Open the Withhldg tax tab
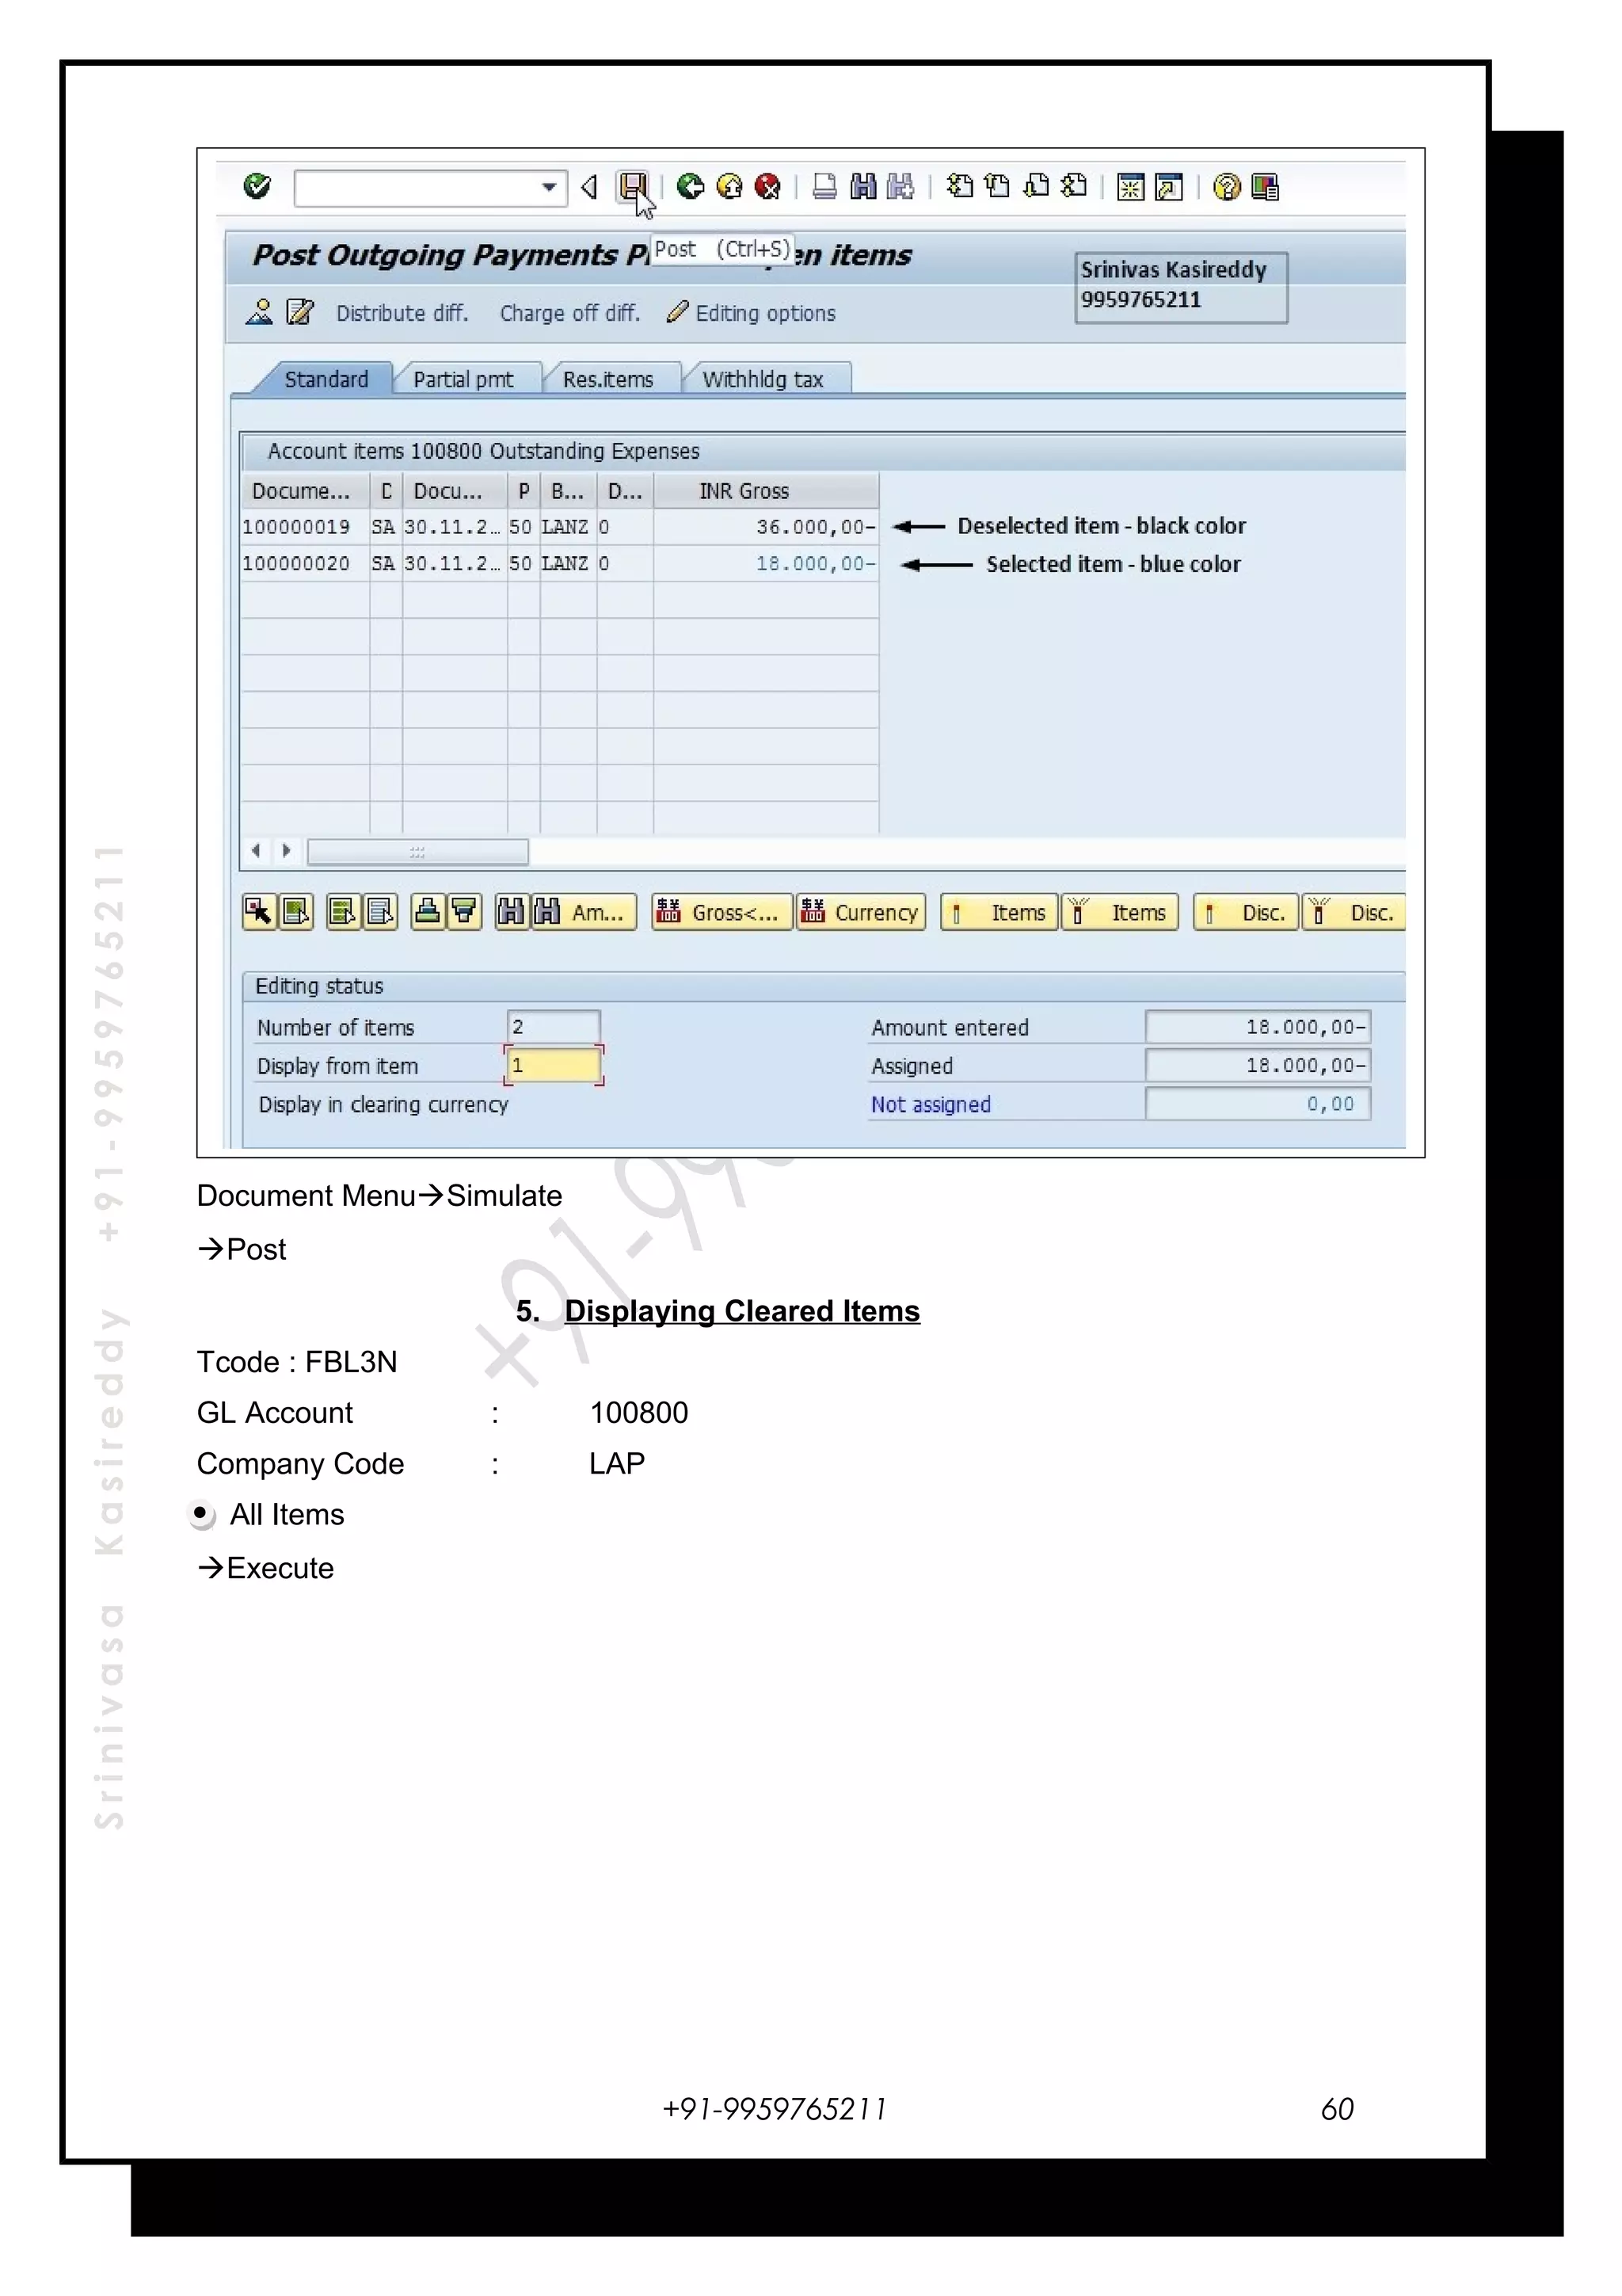 coord(763,380)
